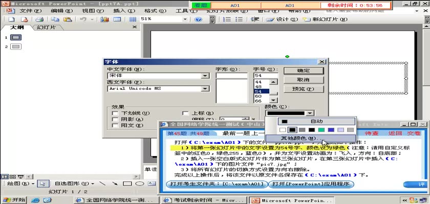Viewport: 430px width, 204px height.
Task: Open the zoom 51% dropdown arrow
Action: click(185, 19)
